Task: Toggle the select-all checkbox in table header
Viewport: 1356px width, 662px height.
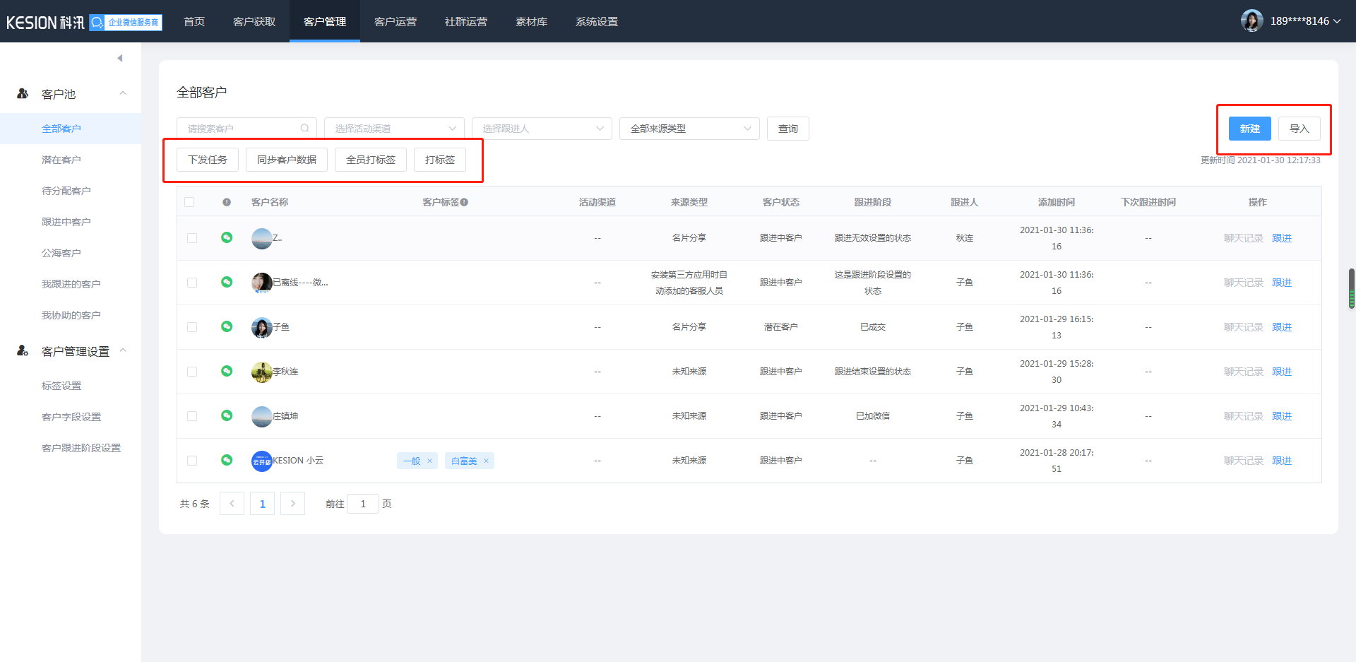Action: (x=189, y=202)
